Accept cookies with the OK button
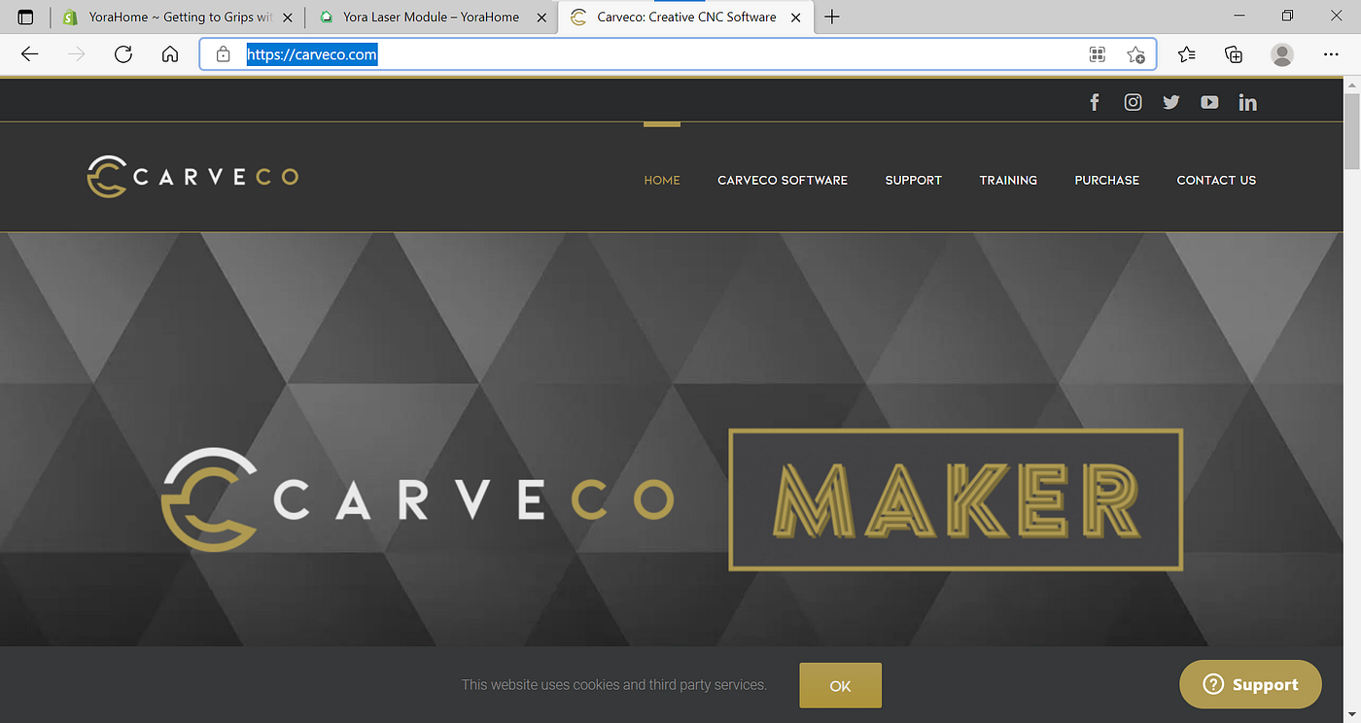Image resolution: width=1361 pixels, height=723 pixels. [x=841, y=685]
